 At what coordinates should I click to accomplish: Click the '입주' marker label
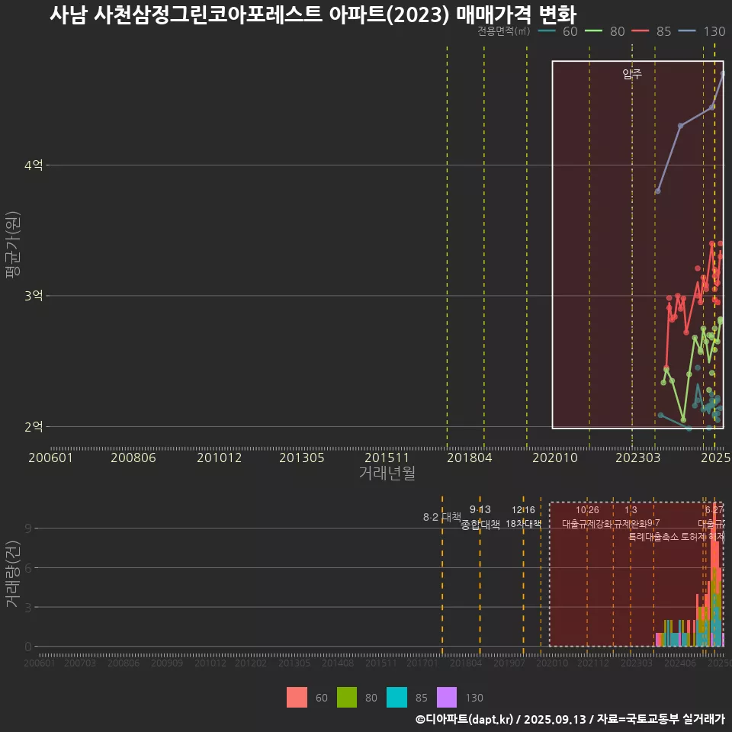point(632,74)
